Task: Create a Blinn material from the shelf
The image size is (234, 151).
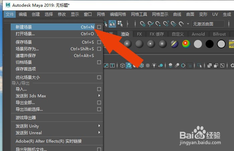Action: click(x=127, y=44)
